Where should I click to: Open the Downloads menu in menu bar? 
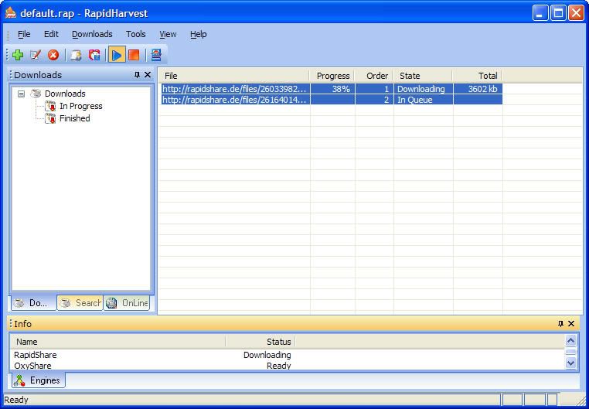coord(92,34)
